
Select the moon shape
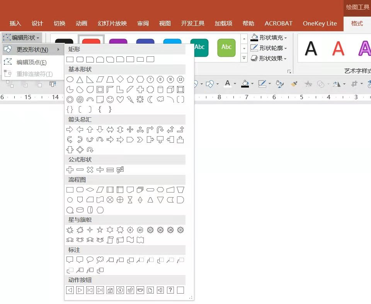(150, 100)
